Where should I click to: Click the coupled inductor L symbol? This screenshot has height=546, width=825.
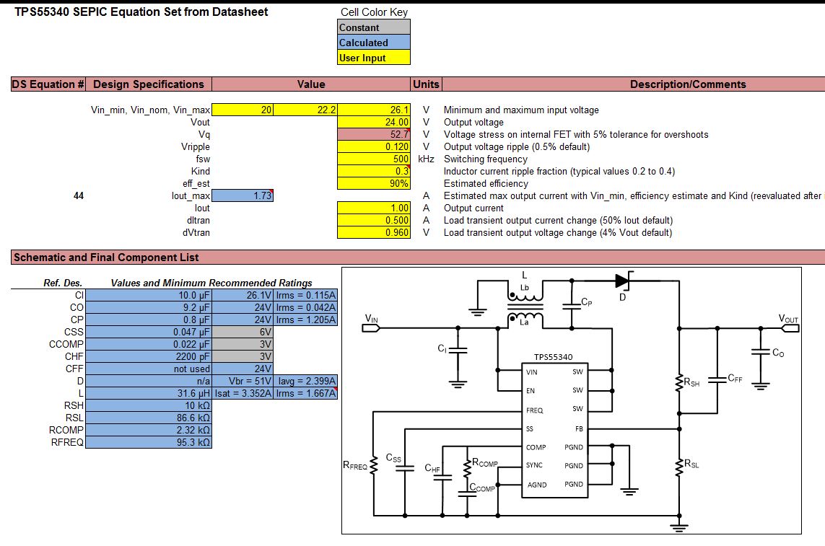coord(525,308)
